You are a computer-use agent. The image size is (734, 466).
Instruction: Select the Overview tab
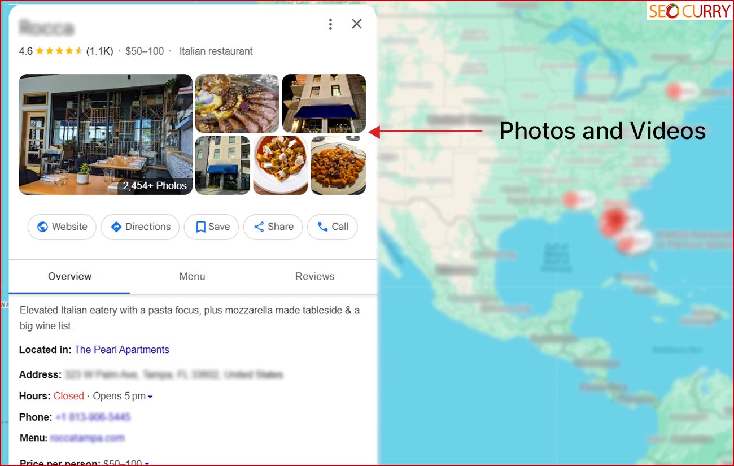click(x=69, y=276)
